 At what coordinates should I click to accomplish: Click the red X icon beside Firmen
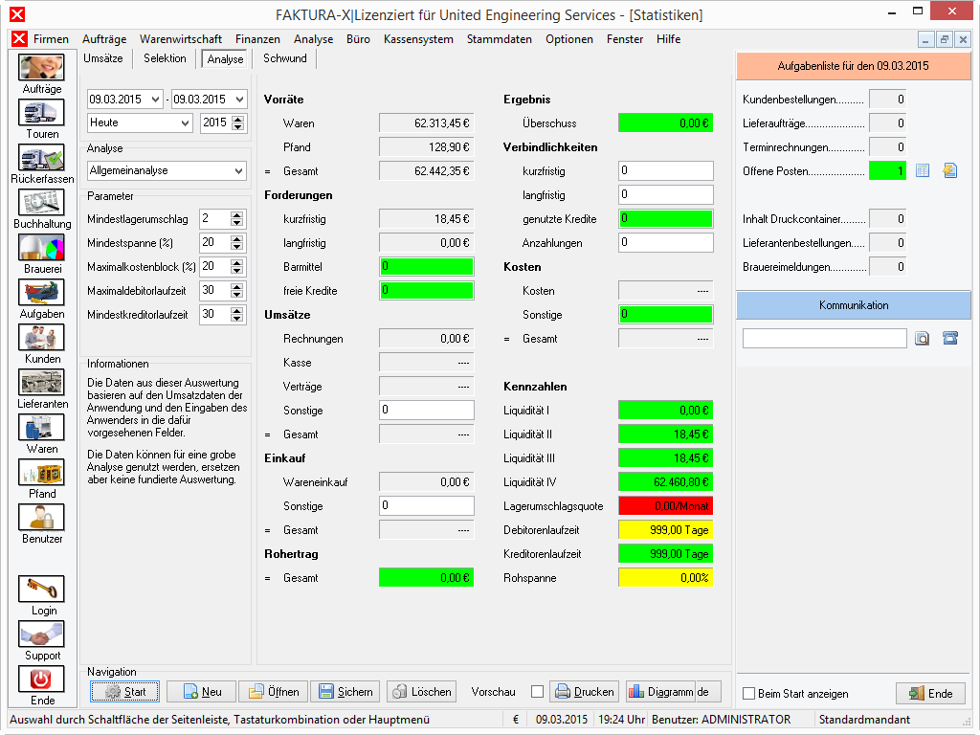click(x=19, y=38)
